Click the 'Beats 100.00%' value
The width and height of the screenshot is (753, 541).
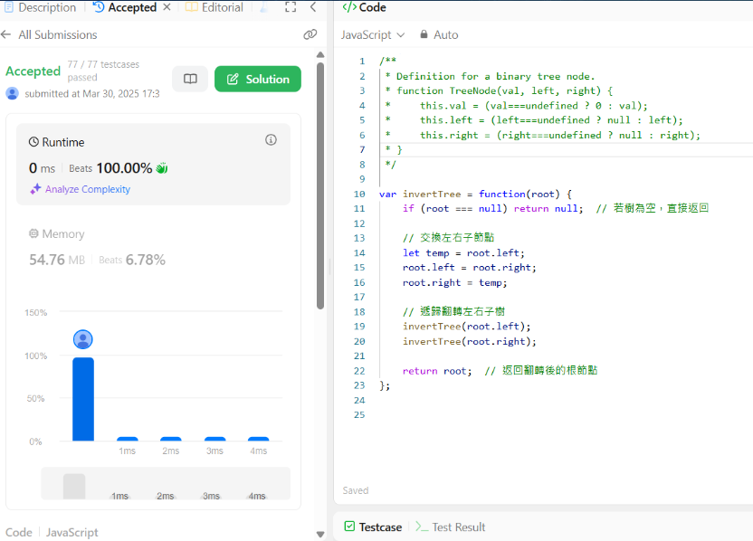[x=110, y=168]
